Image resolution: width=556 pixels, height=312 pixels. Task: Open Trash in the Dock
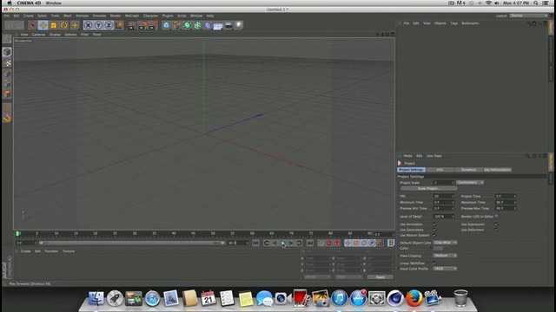460,298
